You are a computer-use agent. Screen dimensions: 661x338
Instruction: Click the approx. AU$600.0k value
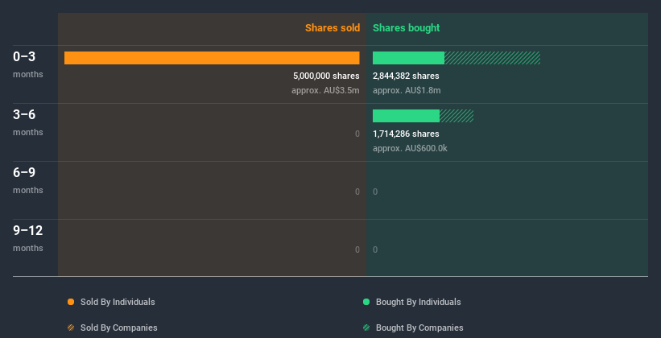click(410, 148)
